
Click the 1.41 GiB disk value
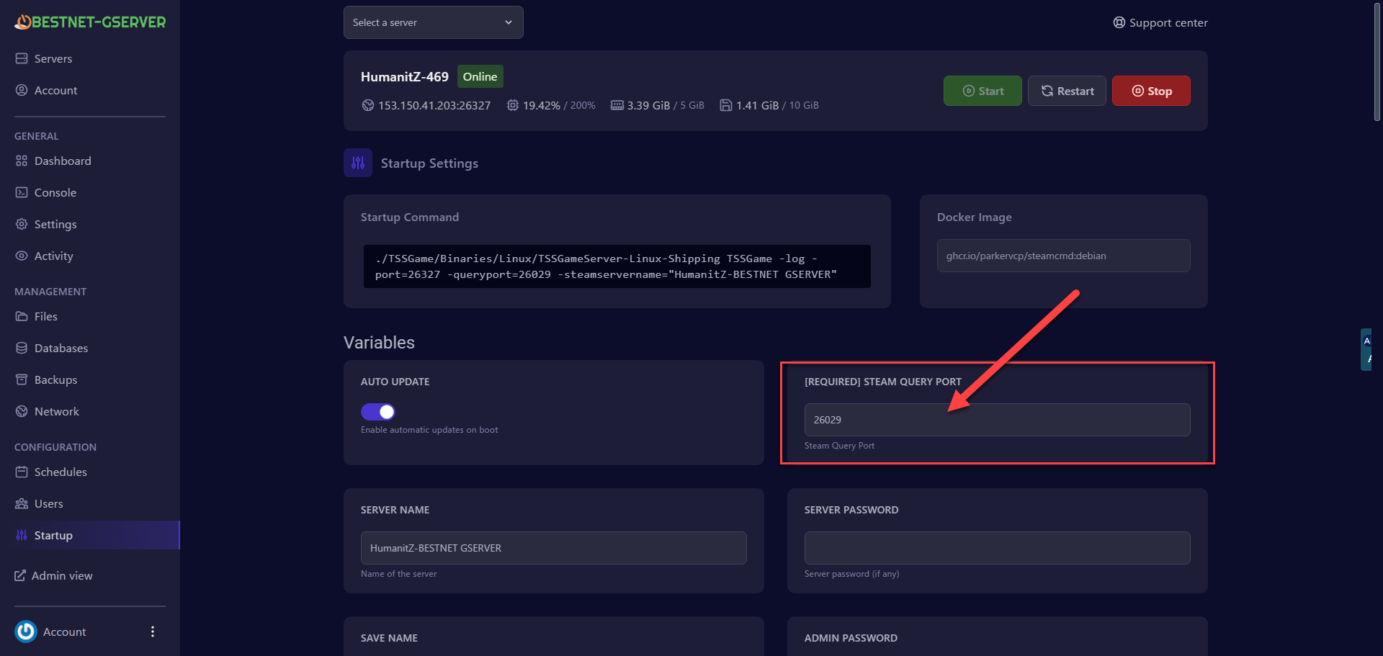pyautogui.click(x=757, y=105)
